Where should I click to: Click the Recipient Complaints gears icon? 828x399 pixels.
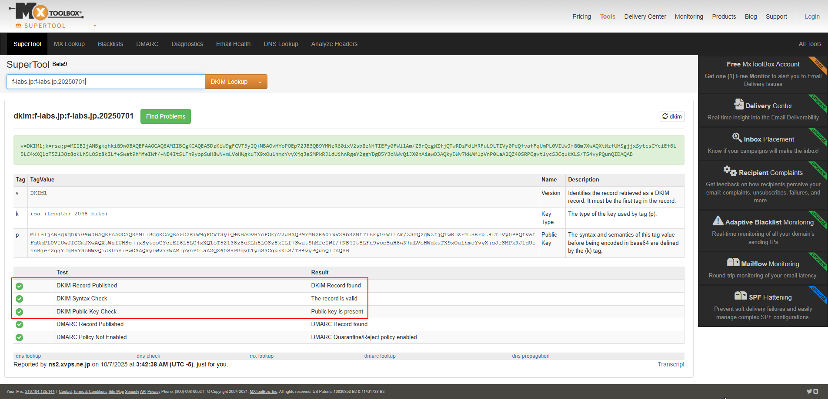[x=730, y=171]
